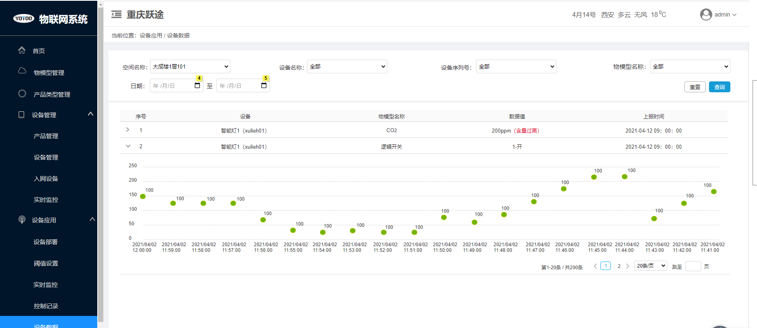Click the device icon beside 设备管理 group
Viewport: 757px width, 328px height.
21,115
